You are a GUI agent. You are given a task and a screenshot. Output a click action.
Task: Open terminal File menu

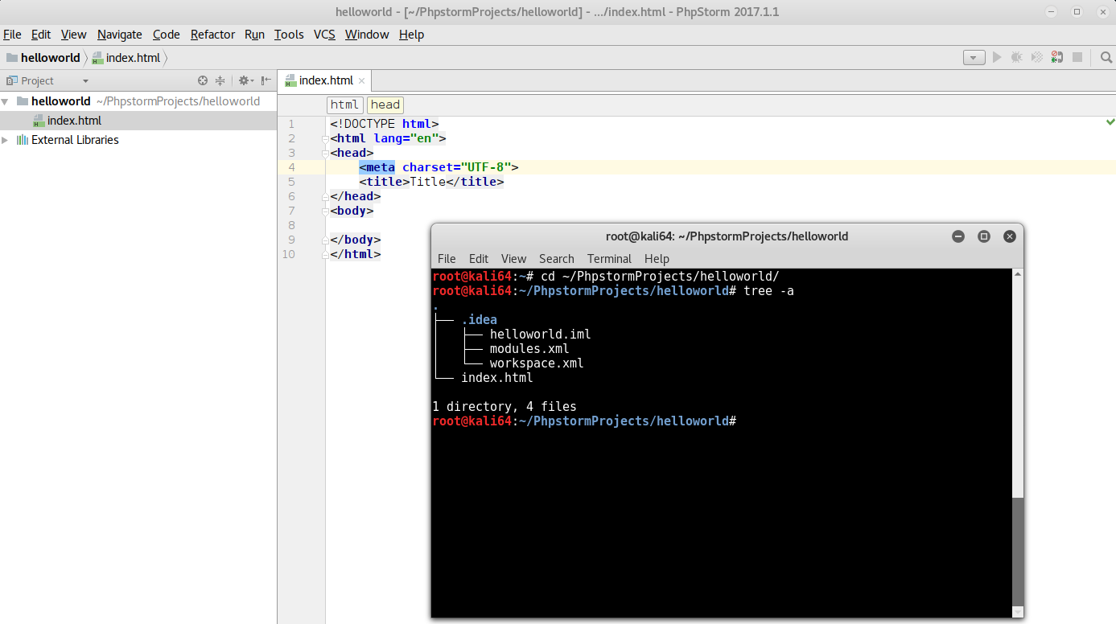pos(447,259)
